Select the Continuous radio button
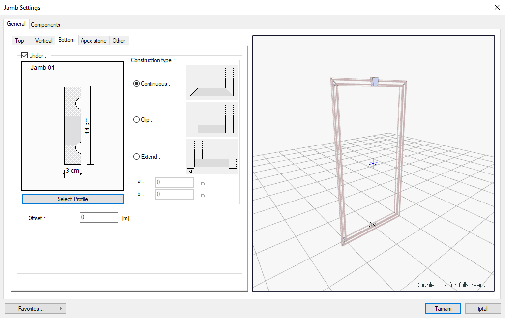 point(137,84)
